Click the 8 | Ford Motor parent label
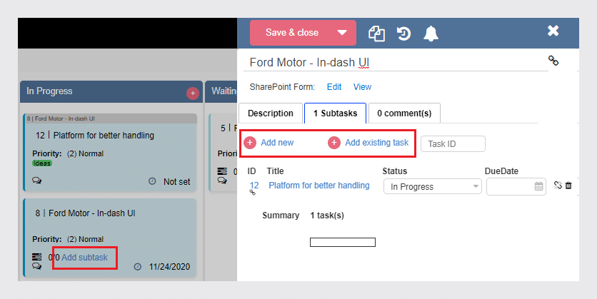The height and width of the screenshot is (299, 597). 61,118
